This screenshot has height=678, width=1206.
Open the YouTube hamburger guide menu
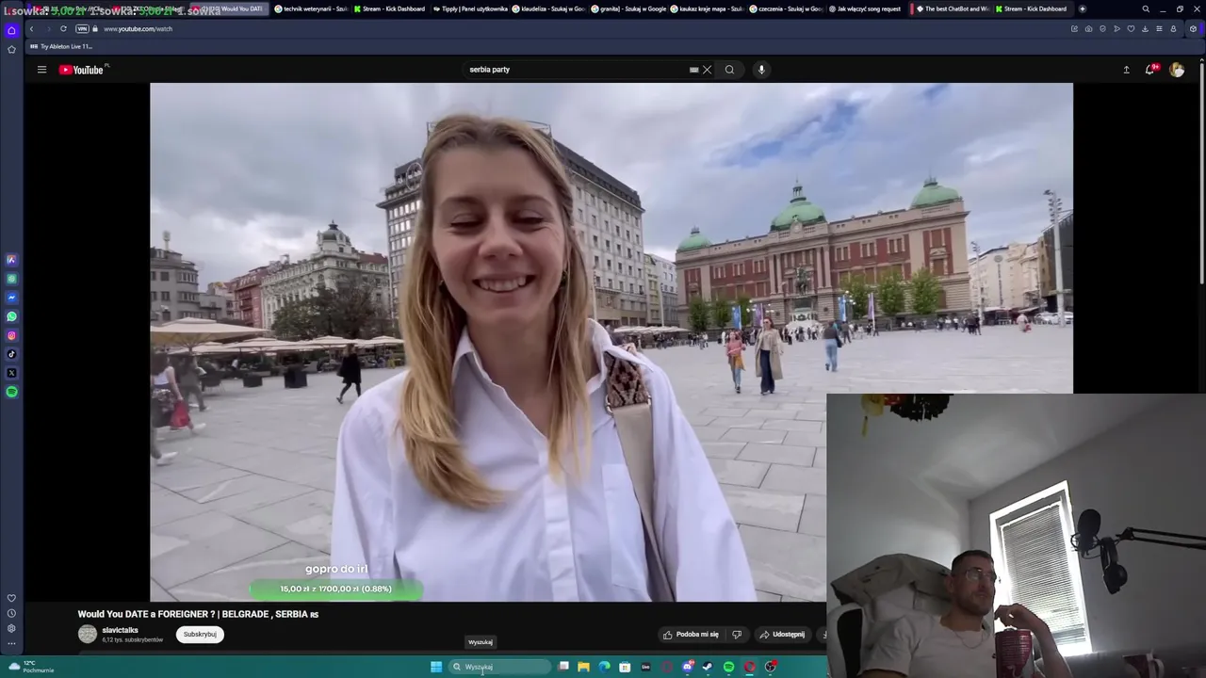point(41,70)
